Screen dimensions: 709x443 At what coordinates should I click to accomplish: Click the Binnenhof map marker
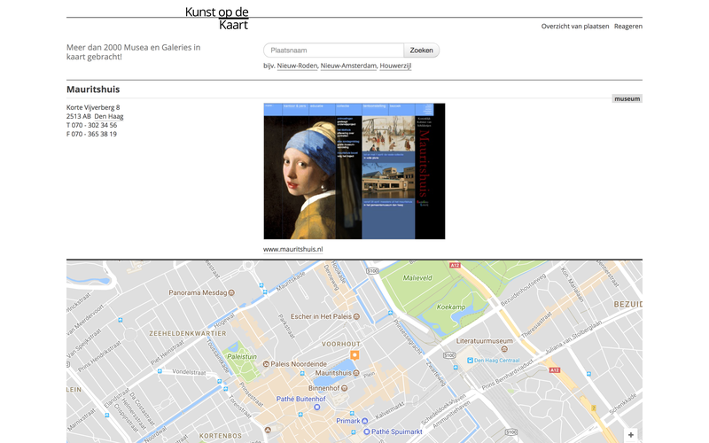(344, 388)
